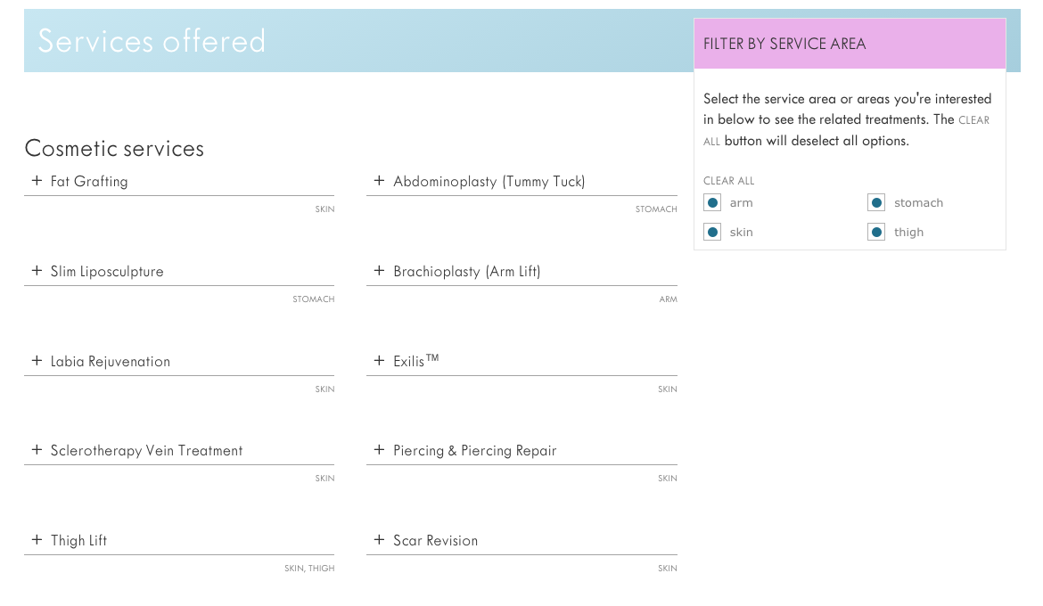Screen dimensions: 1043x606
Task: Click the Filter By Service Area header
Action: click(850, 44)
